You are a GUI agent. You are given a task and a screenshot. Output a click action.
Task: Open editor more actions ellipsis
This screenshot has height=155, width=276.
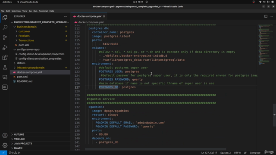[x=271, y=16]
